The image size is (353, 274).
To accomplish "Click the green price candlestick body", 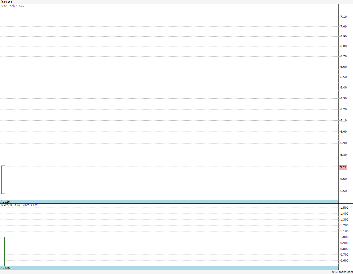I will (3, 180).
